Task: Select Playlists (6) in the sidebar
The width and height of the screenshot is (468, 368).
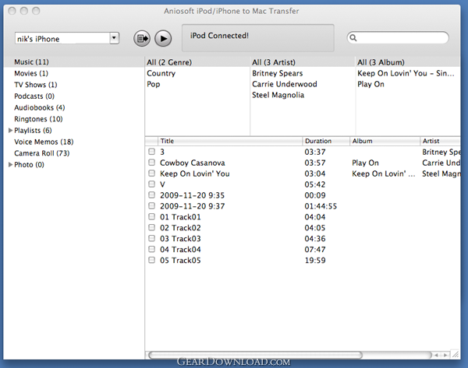Action: tap(33, 131)
